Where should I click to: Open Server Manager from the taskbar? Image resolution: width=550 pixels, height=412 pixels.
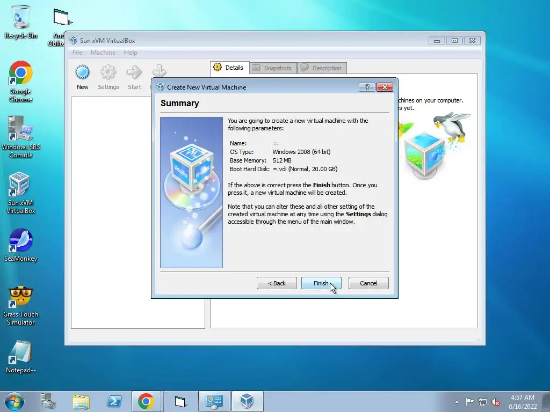pos(48,401)
